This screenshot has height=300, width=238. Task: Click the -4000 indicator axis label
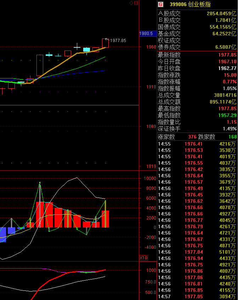[150, 247]
